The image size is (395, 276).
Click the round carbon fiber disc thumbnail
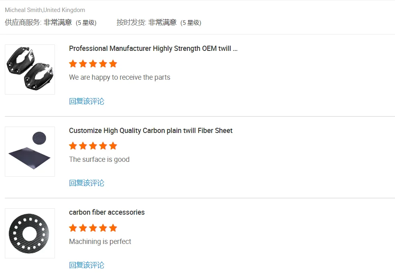pos(30,233)
